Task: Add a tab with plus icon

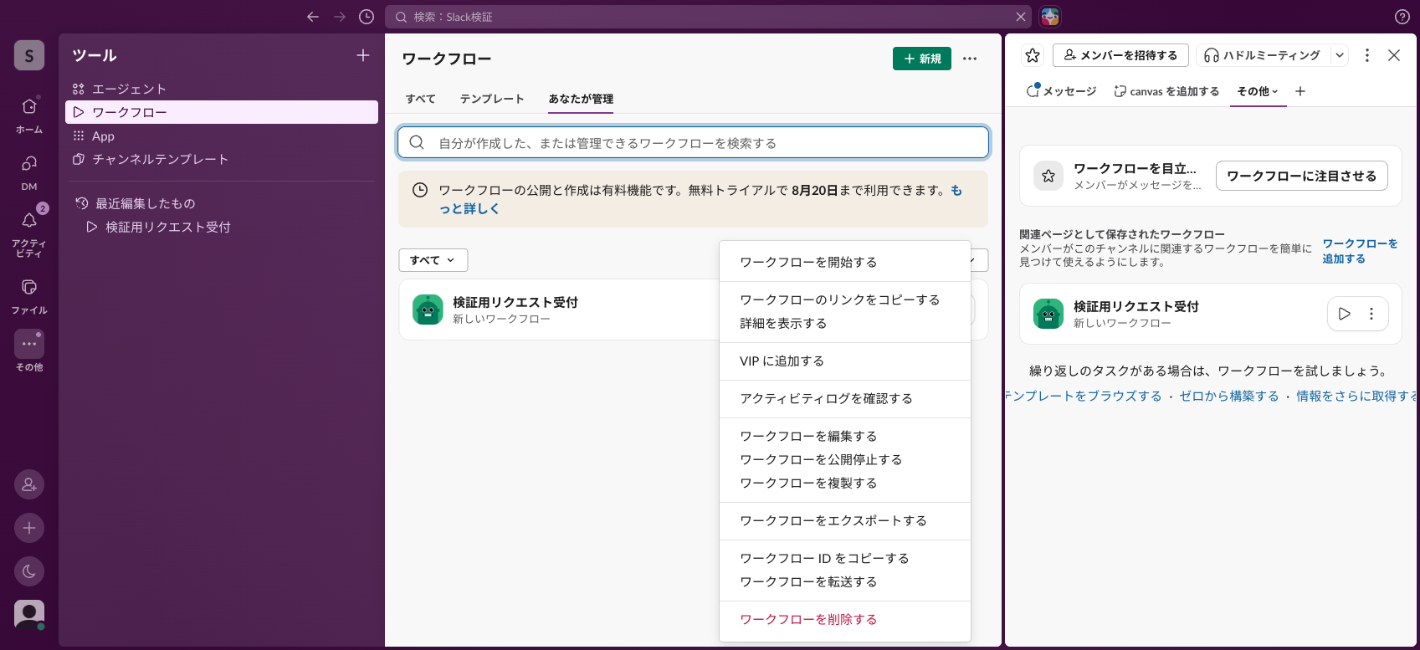Action: 1300,91
